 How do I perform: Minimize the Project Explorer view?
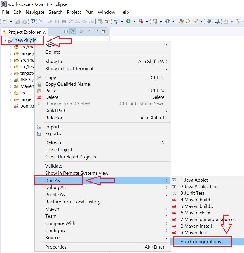click(96, 30)
